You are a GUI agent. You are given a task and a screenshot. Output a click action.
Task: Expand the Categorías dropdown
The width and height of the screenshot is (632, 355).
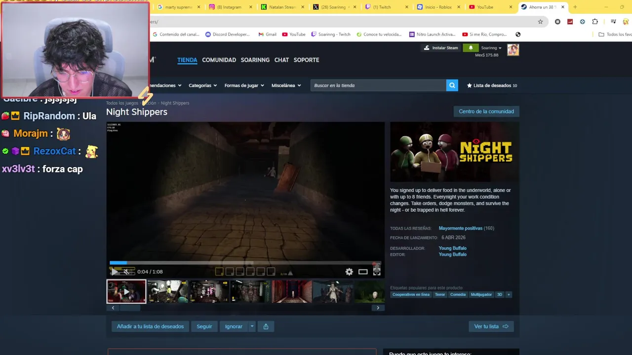202,85
